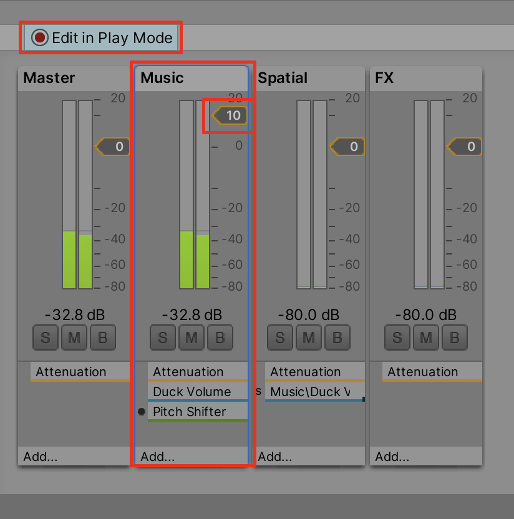Open Add effect menu on FX
This screenshot has height=519, width=514.
(x=426, y=457)
